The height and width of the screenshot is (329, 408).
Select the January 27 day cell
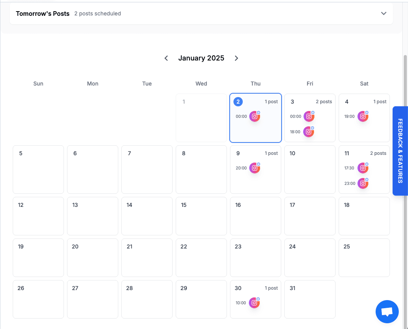pos(92,299)
